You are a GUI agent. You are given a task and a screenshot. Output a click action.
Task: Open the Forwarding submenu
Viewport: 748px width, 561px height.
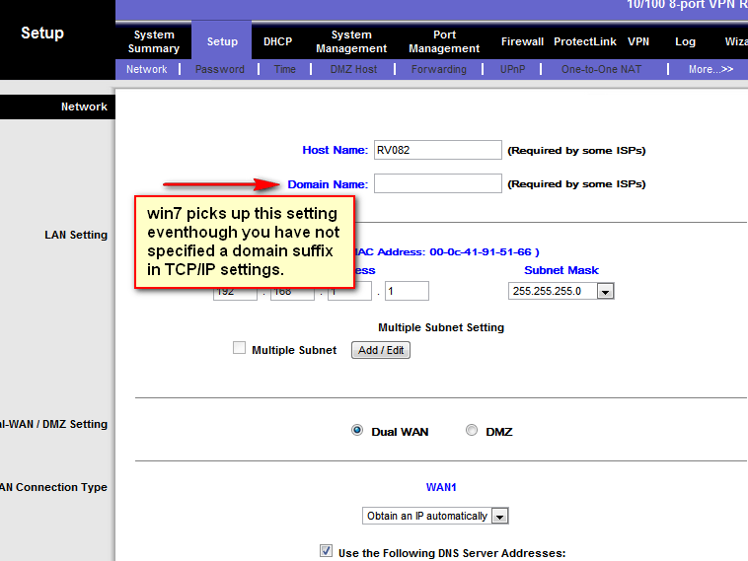pos(439,69)
